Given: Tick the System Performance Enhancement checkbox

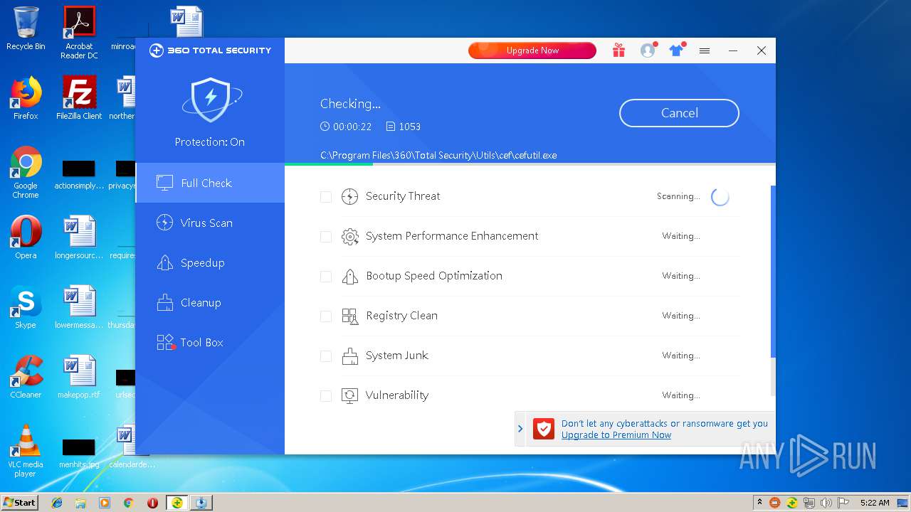Looking at the screenshot, I should tap(326, 237).
